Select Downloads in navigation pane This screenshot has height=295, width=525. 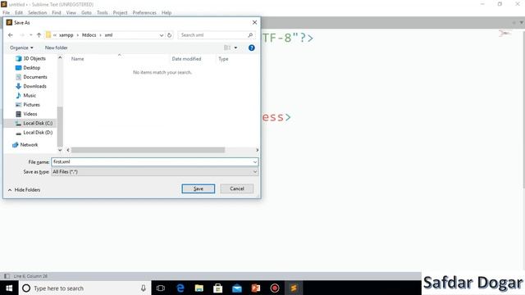31,86
